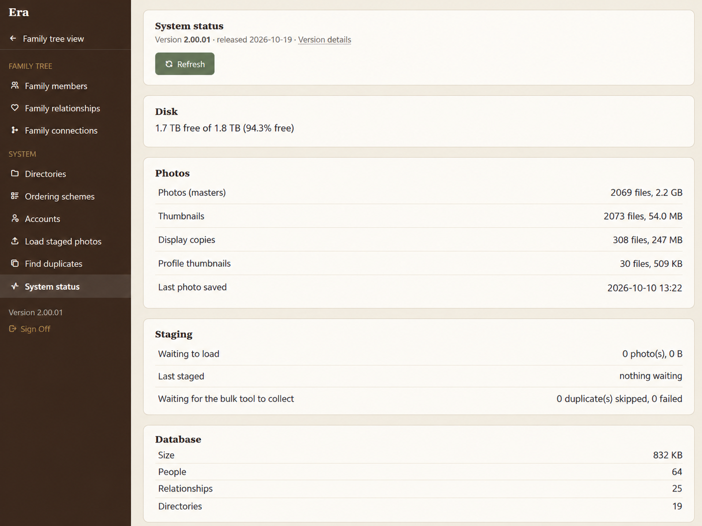The image size is (702, 526).
Task: Click the sign-off door icon
Action: (13, 329)
